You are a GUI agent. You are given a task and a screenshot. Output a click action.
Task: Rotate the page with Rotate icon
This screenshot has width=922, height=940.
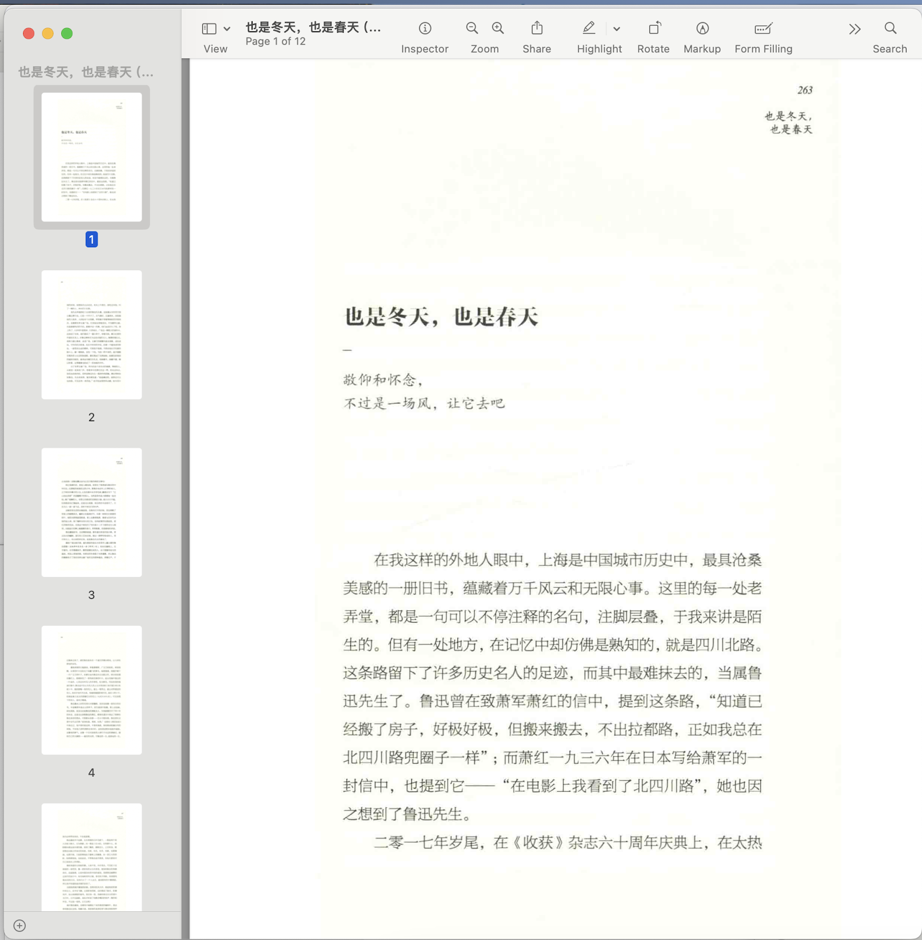pos(654,28)
